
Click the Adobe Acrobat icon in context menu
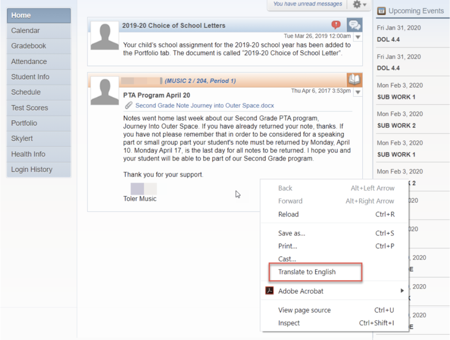pyautogui.click(x=270, y=291)
